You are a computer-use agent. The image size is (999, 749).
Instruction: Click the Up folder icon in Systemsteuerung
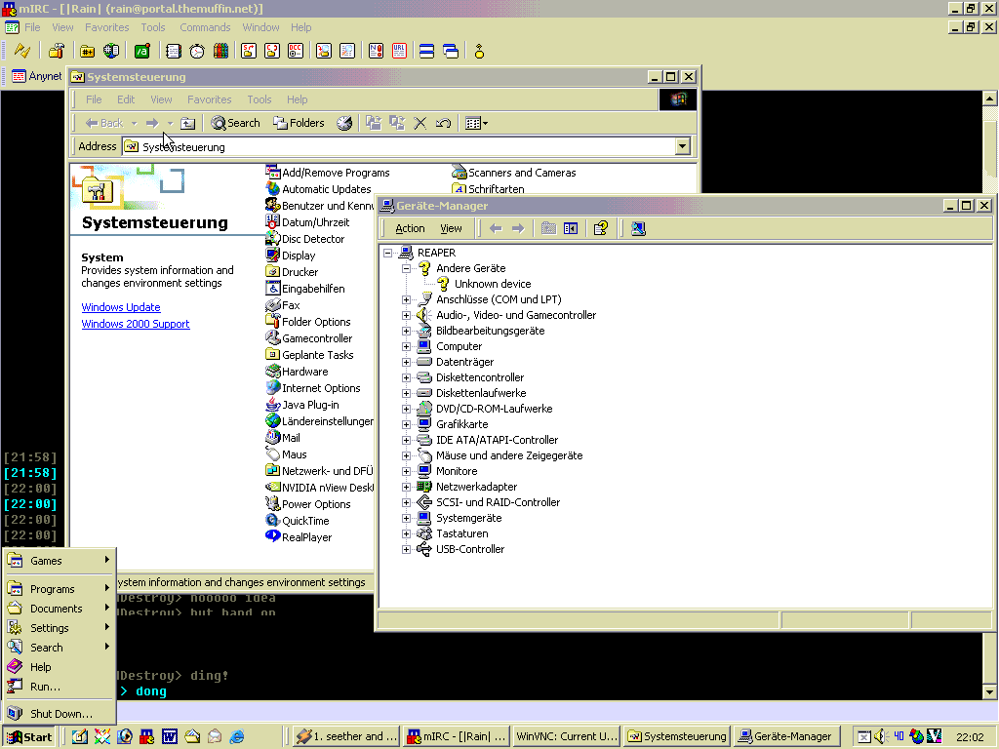(x=187, y=123)
